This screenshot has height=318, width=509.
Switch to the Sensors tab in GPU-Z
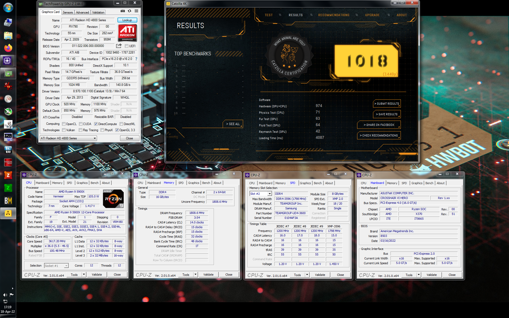point(68,12)
